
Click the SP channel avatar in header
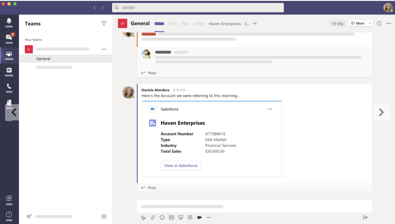click(x=122, y=23)
